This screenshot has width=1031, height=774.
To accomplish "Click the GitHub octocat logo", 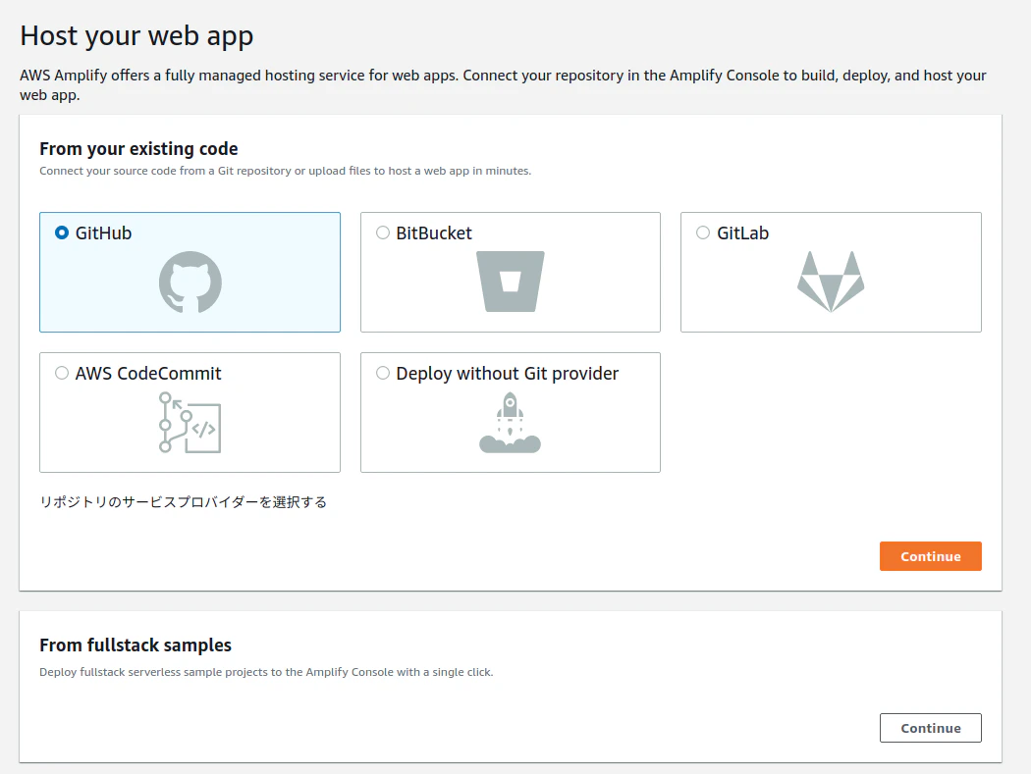I will [x=190, y=283].
